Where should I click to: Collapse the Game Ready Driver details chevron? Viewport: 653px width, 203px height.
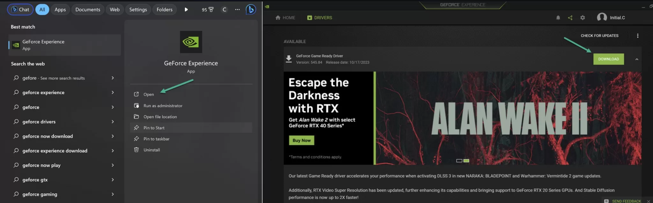[x=637, y=59]
